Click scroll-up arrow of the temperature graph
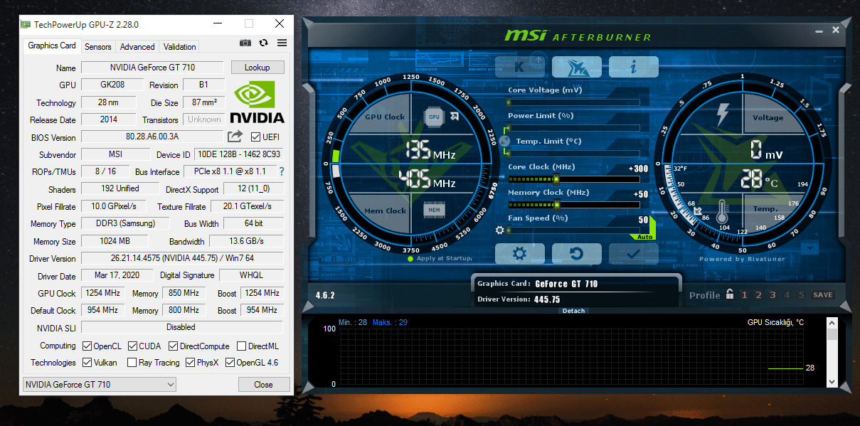Viewport: 860px width, 426px height. point(832,323)
